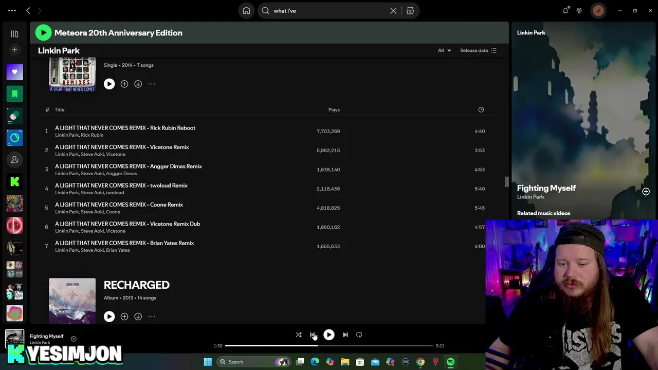The height and width of the screenshot is (370, 658).
Task: Play the A Light That Never Comes remixes single
Action: coord(109,84)
